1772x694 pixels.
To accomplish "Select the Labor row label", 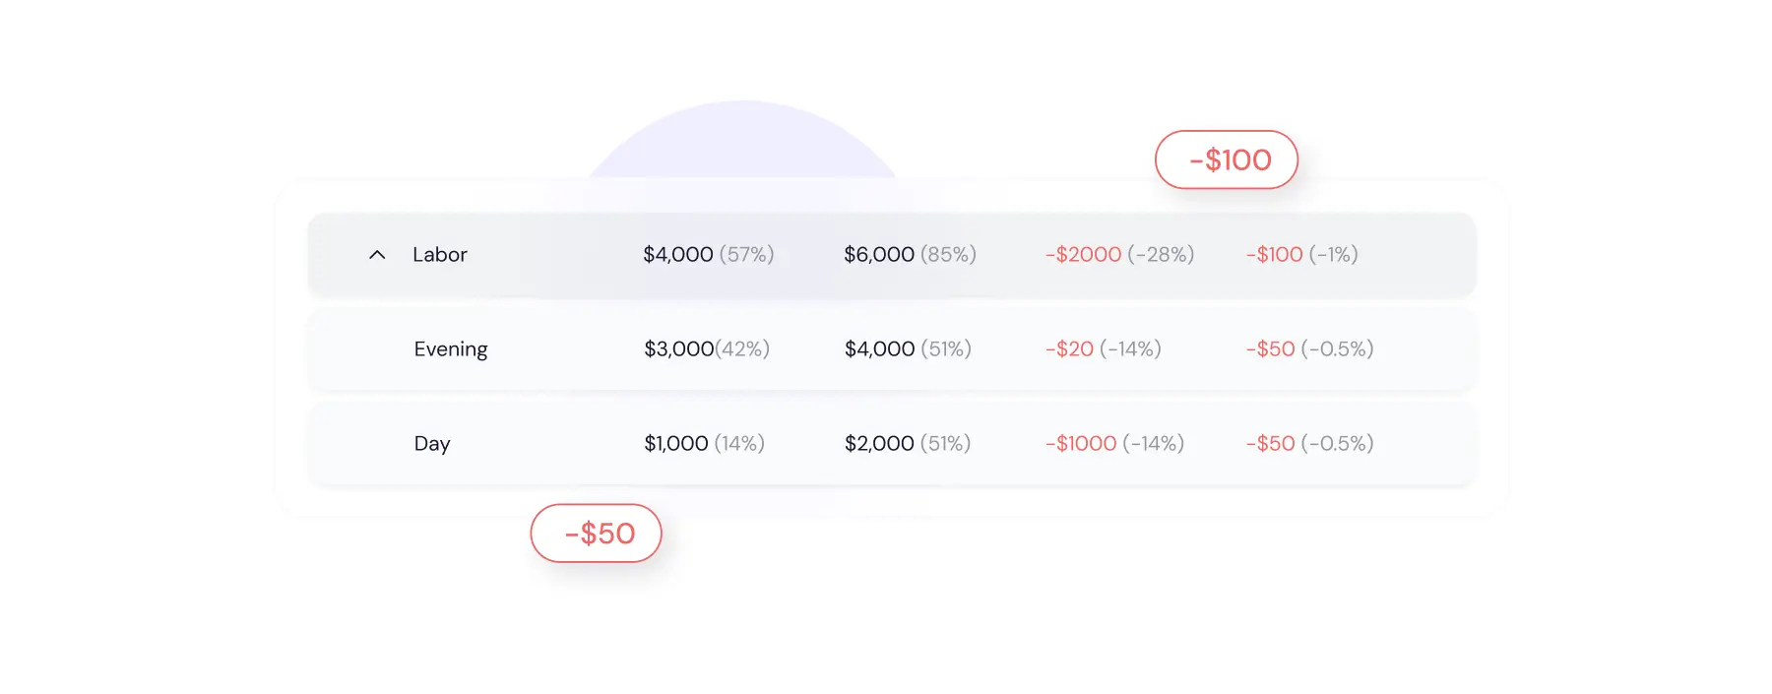I will [x=440, y=255].
